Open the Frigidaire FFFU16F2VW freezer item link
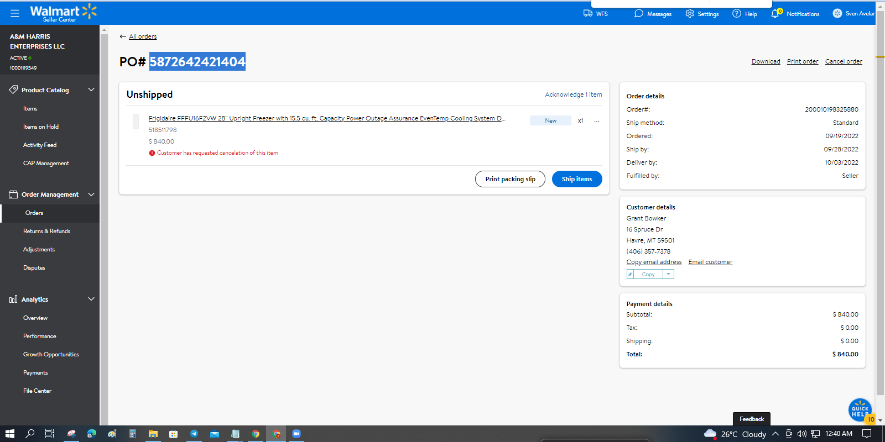Screen dimensions: 885x442 [327, 118]
